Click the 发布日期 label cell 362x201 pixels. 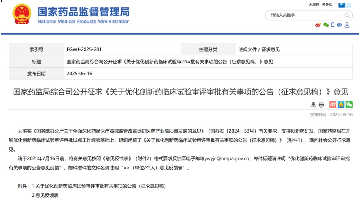[36, 73]
